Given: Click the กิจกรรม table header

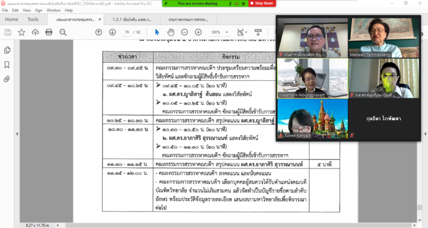Looking at the screenshot, I should point(231,57).
